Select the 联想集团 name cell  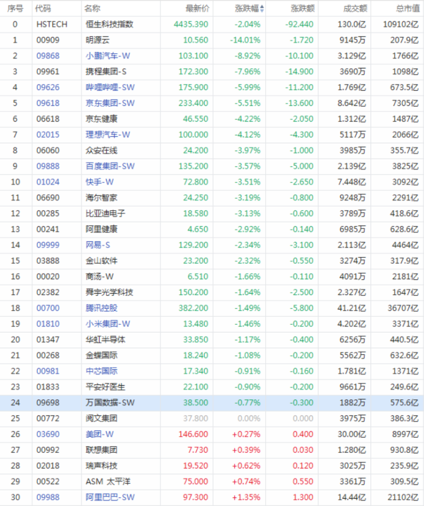101,450
